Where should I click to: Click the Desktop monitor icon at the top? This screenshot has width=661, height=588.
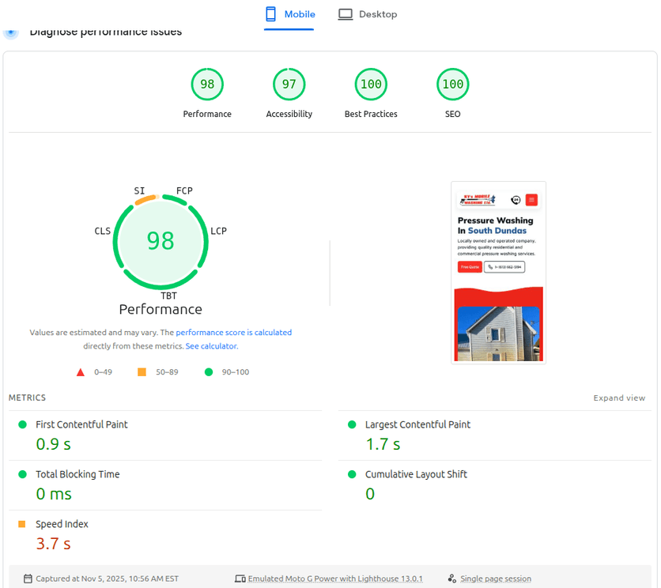344,13
